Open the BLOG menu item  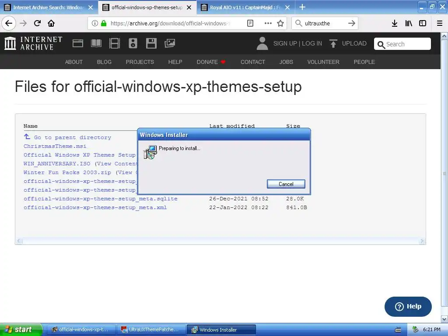[x=104, y=62]
